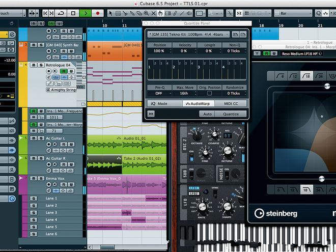This screenshot has width=336, height=252.
Task: Select the Draw pencil tool
Action: click(175, 13)
